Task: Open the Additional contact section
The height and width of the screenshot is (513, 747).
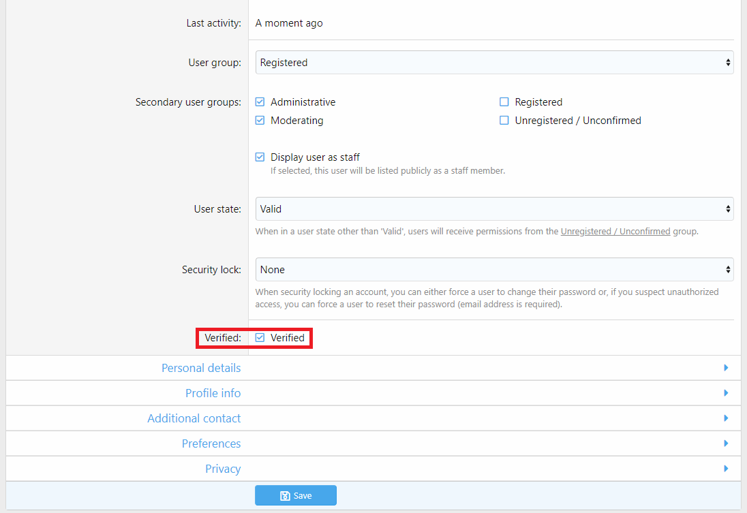Action: [x=194, y=418]
